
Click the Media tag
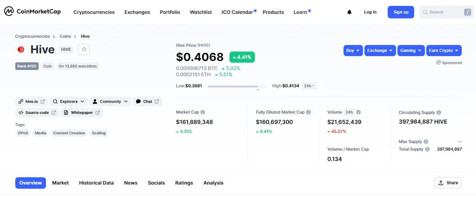(41, 133)
